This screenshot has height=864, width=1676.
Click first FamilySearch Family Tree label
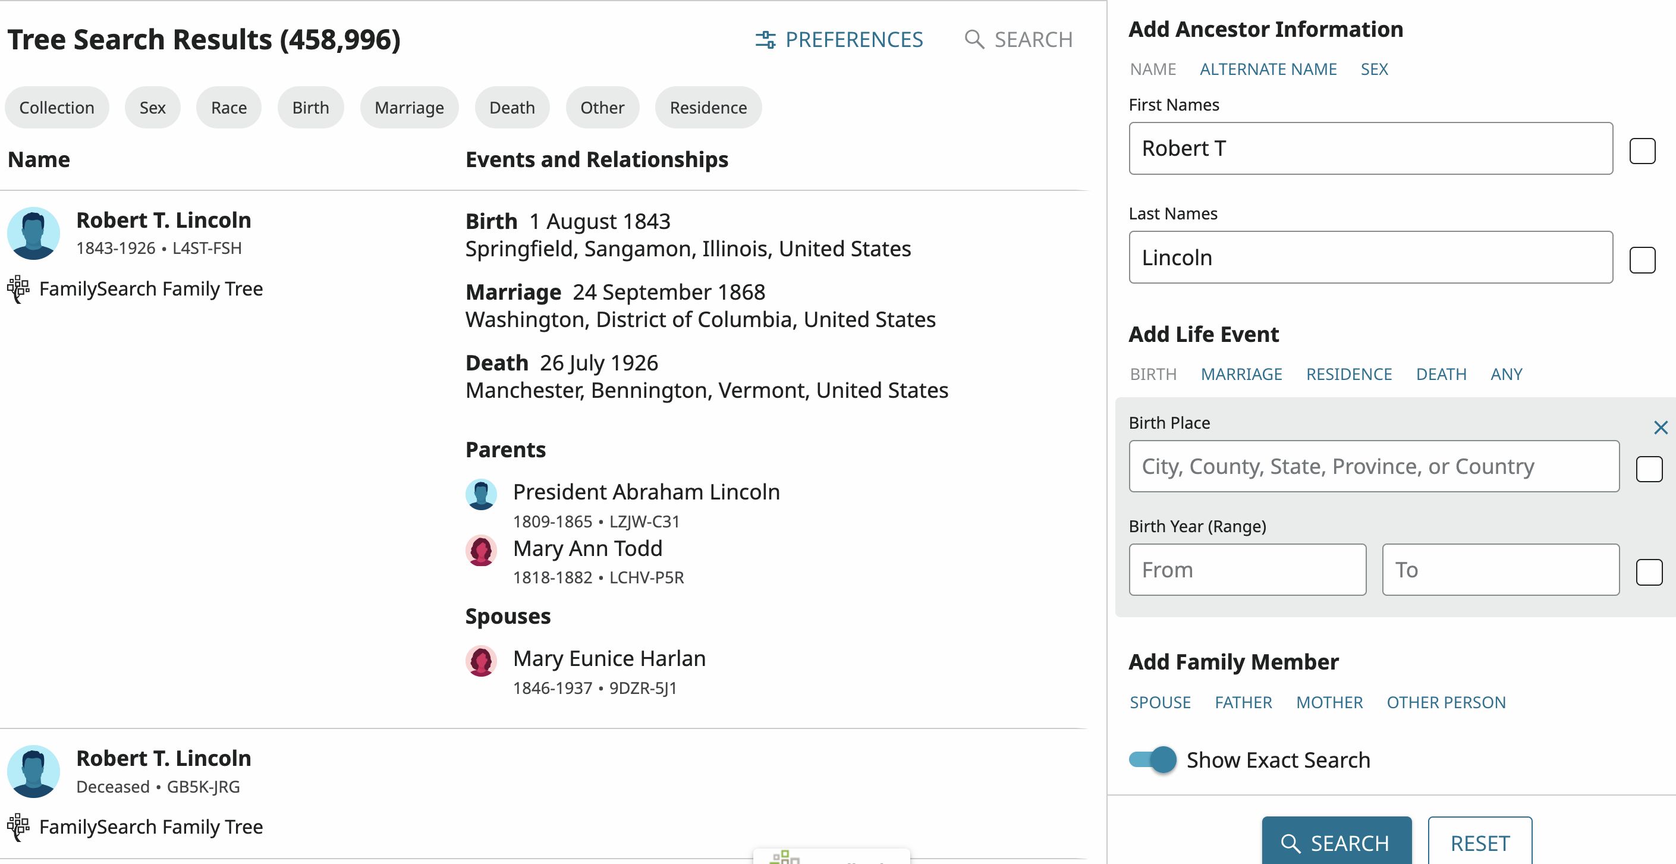pyautogui.click(x=151, y=289)
